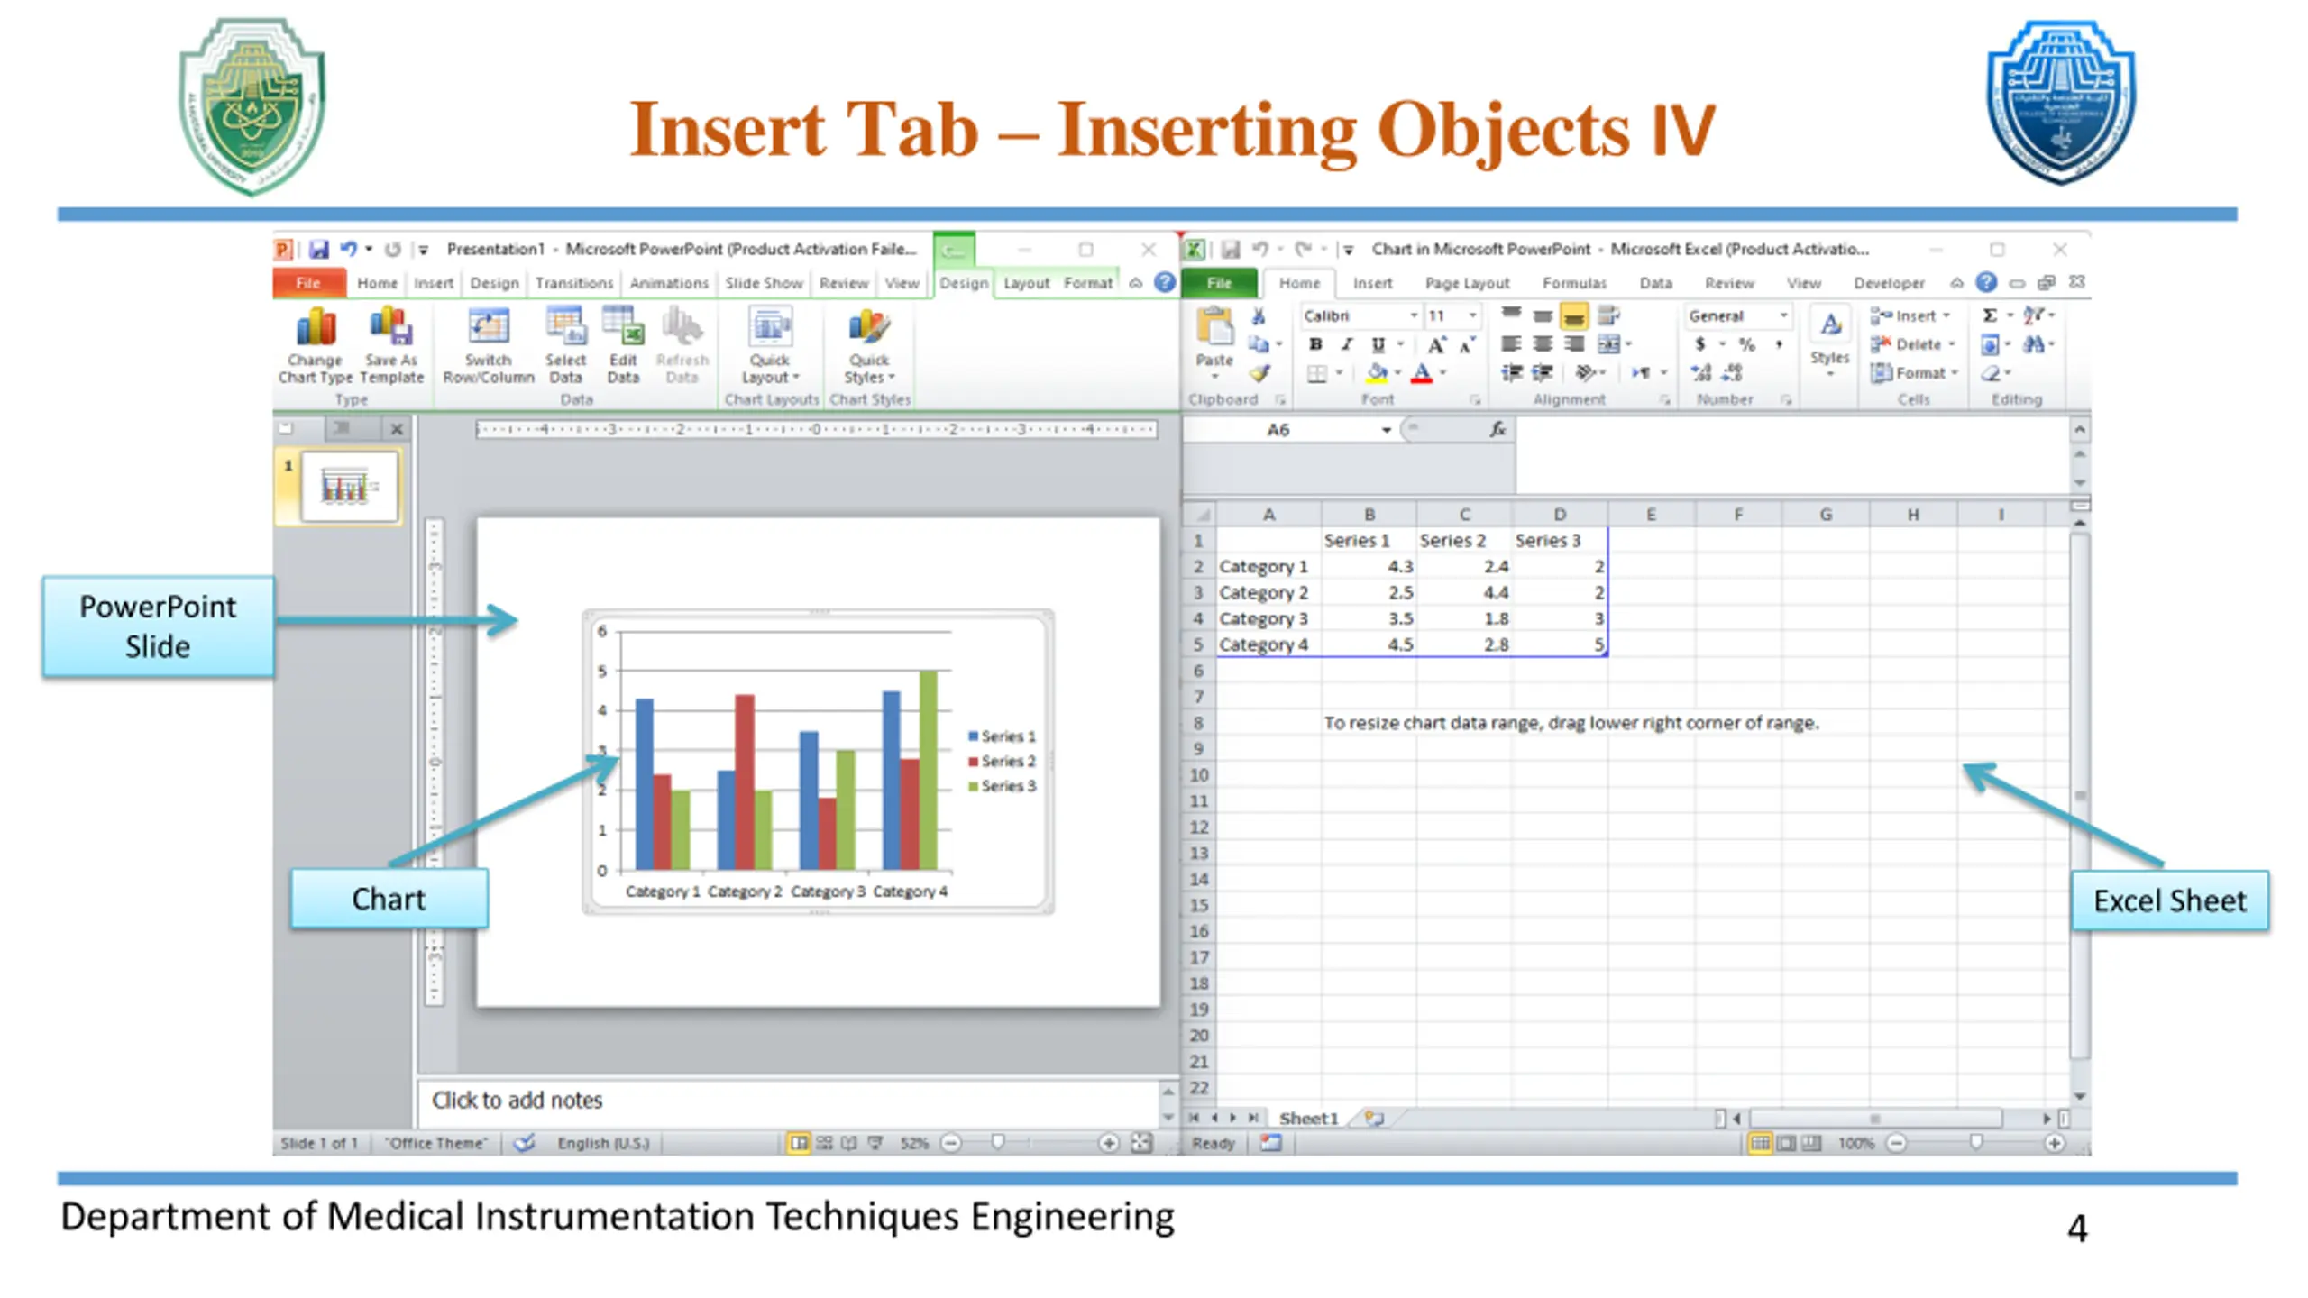Open Excel Developer tab
The width and height of the screenshot is (2308, 1298).
click(1889, 283)
